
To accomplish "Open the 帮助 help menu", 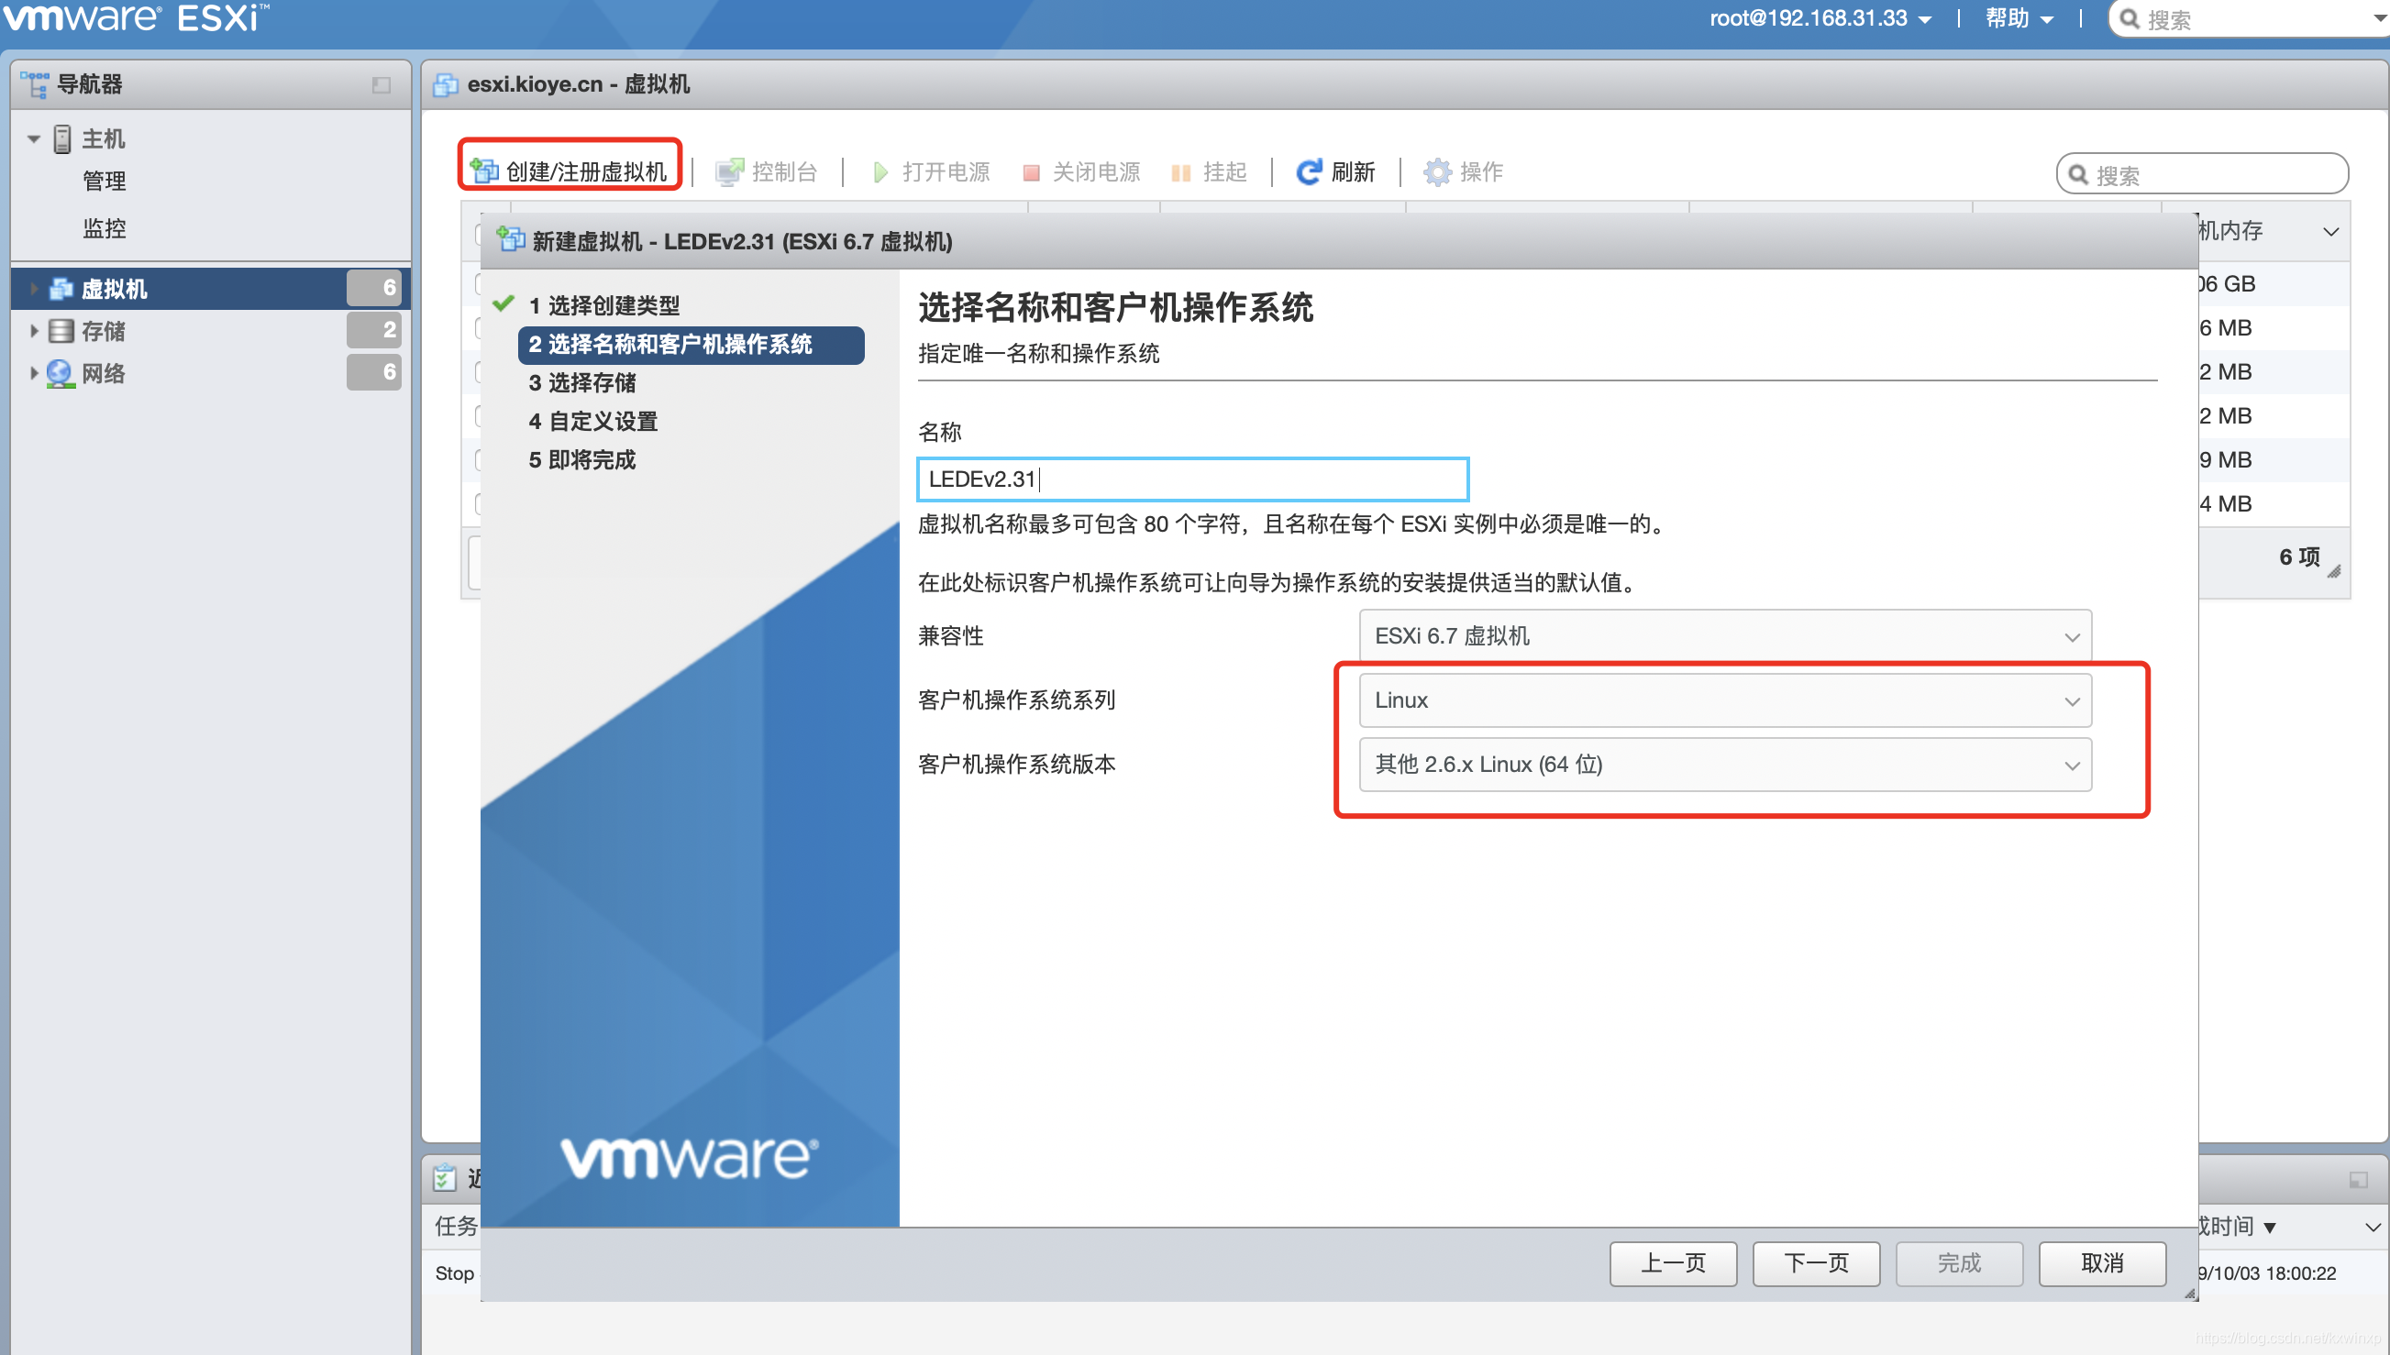I will 2018,18.
